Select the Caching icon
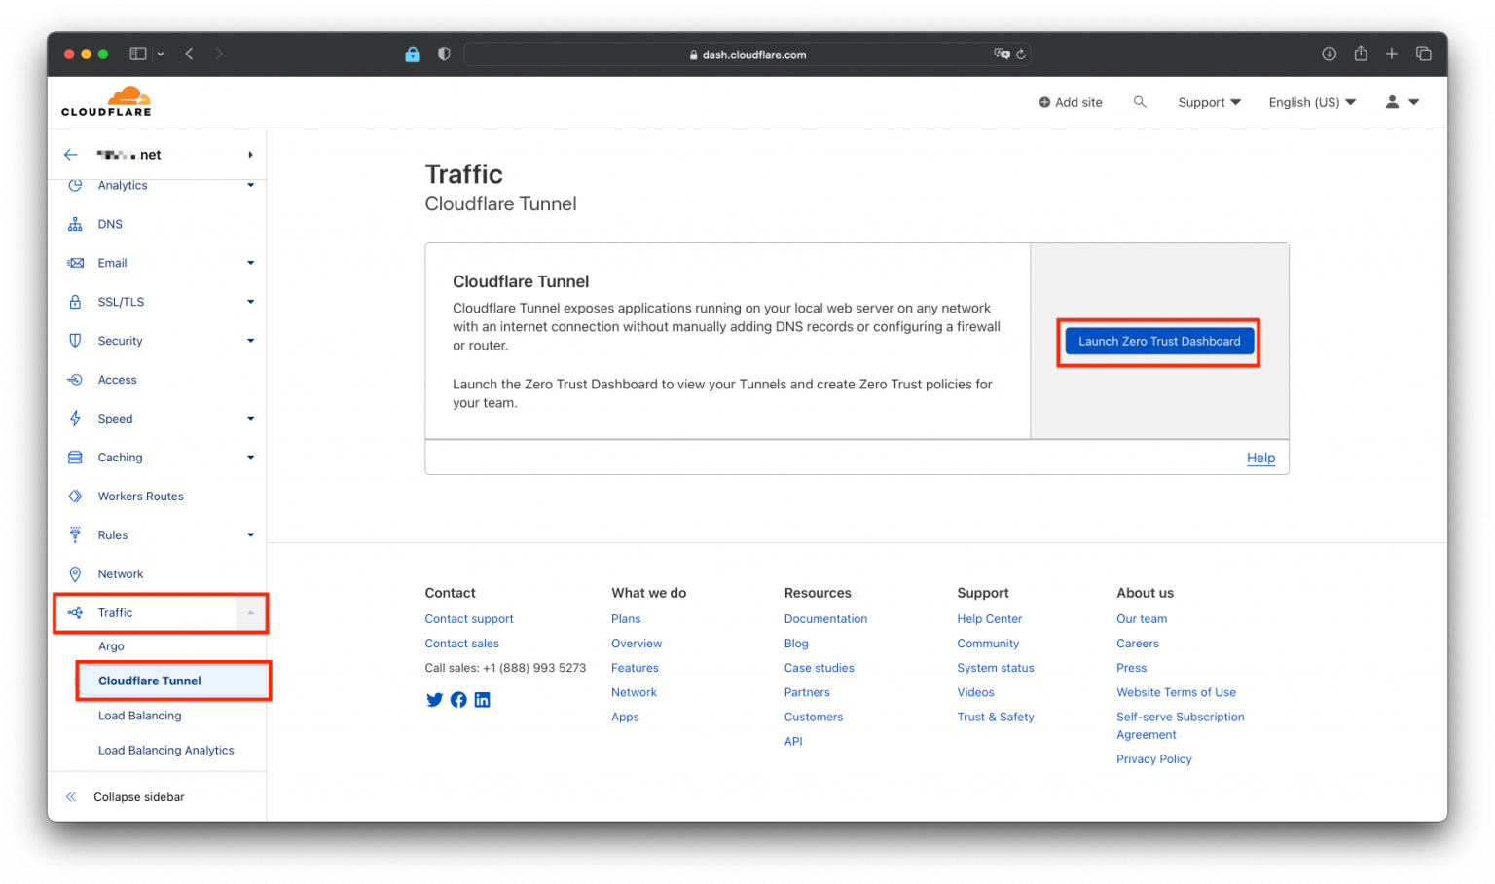 [x=76, y=458]
